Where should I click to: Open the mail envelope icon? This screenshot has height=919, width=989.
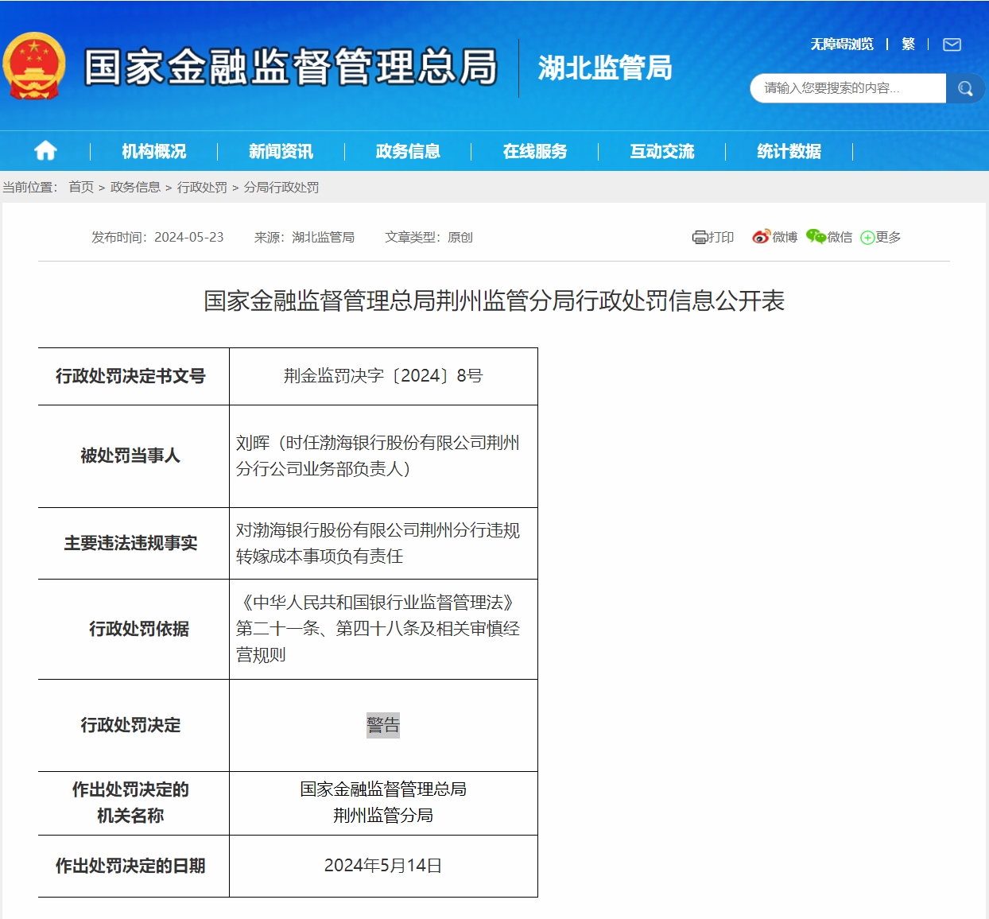point(952,45)
